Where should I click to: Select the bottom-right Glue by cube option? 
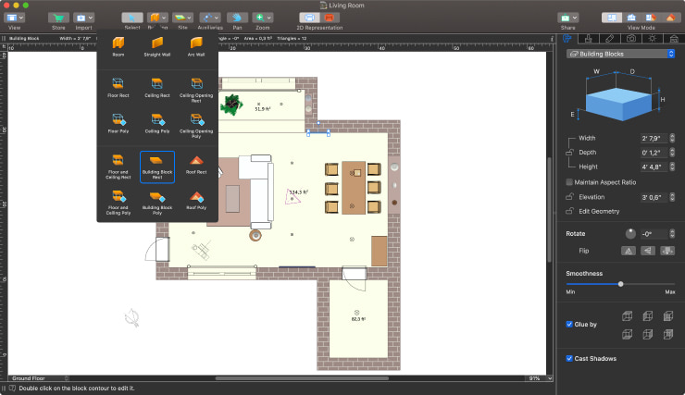tap(668, 334)
